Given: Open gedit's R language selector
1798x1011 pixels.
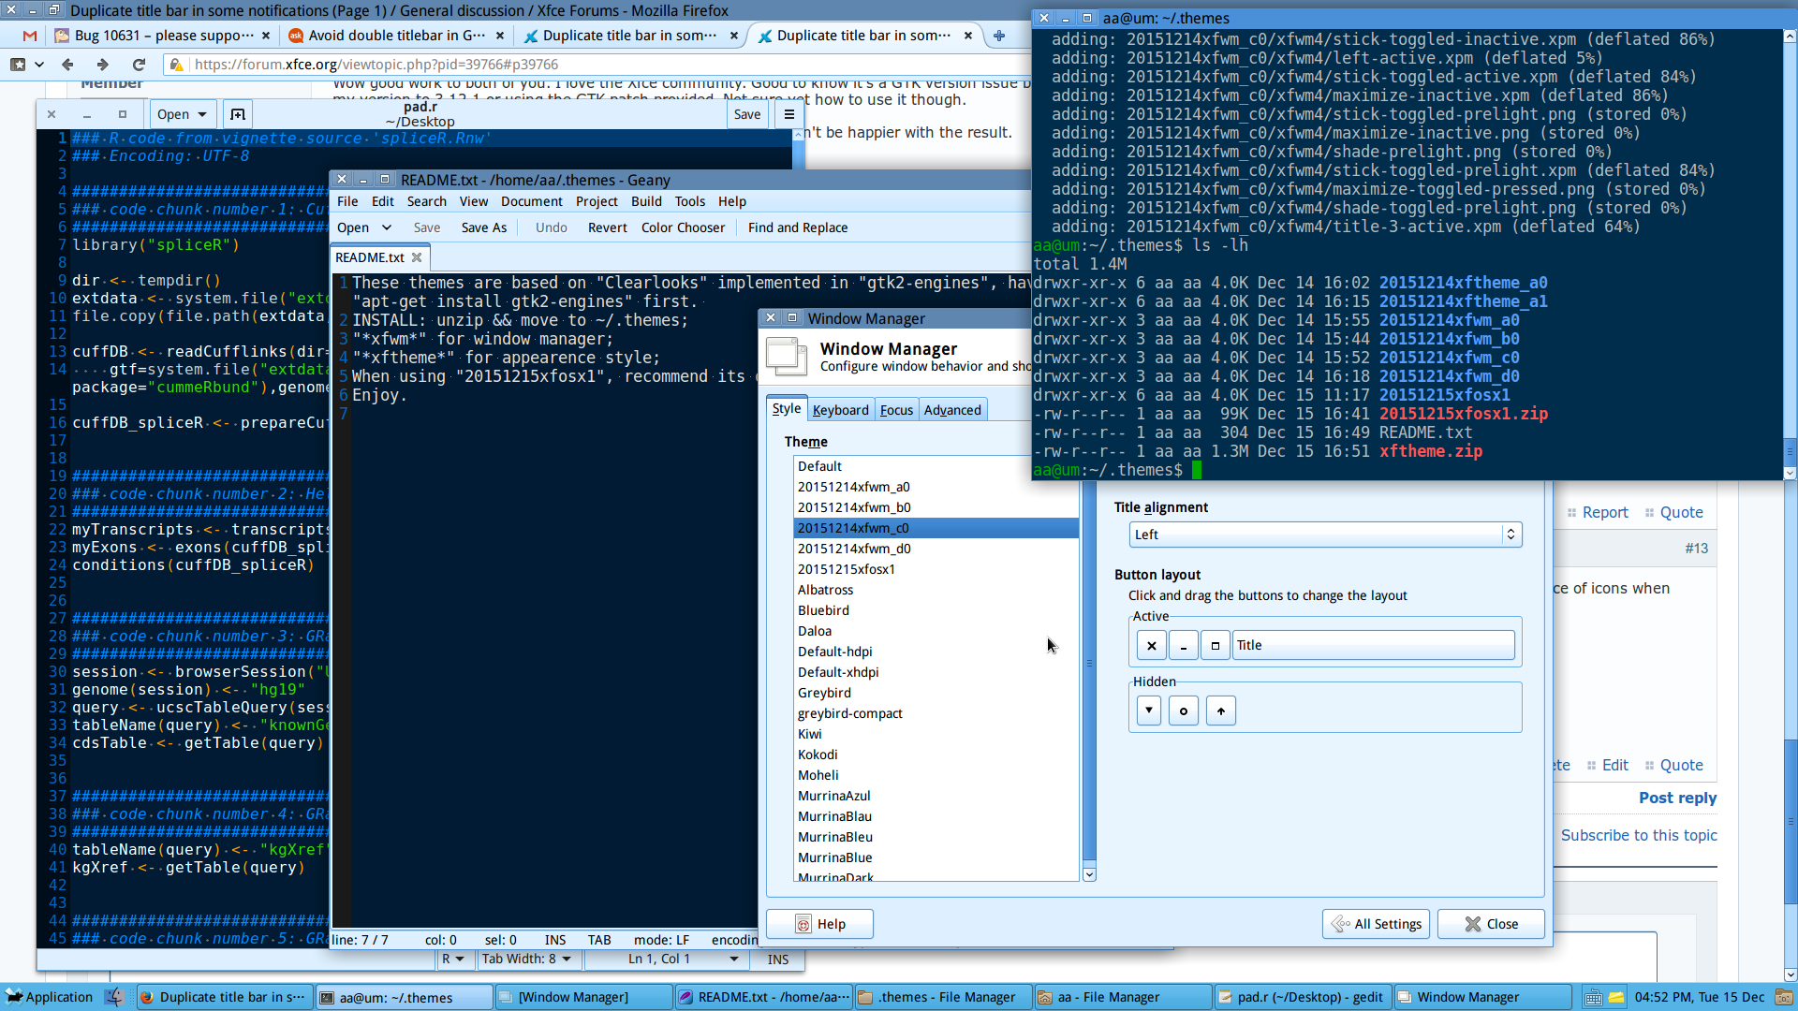Looking at the screenshot, I should click(x=452, y=959).
